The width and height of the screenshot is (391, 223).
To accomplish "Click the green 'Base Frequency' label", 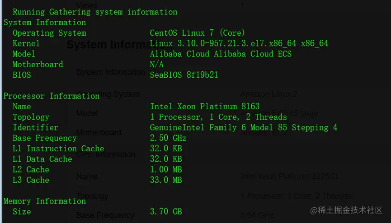I will click(x=45, y=138).
